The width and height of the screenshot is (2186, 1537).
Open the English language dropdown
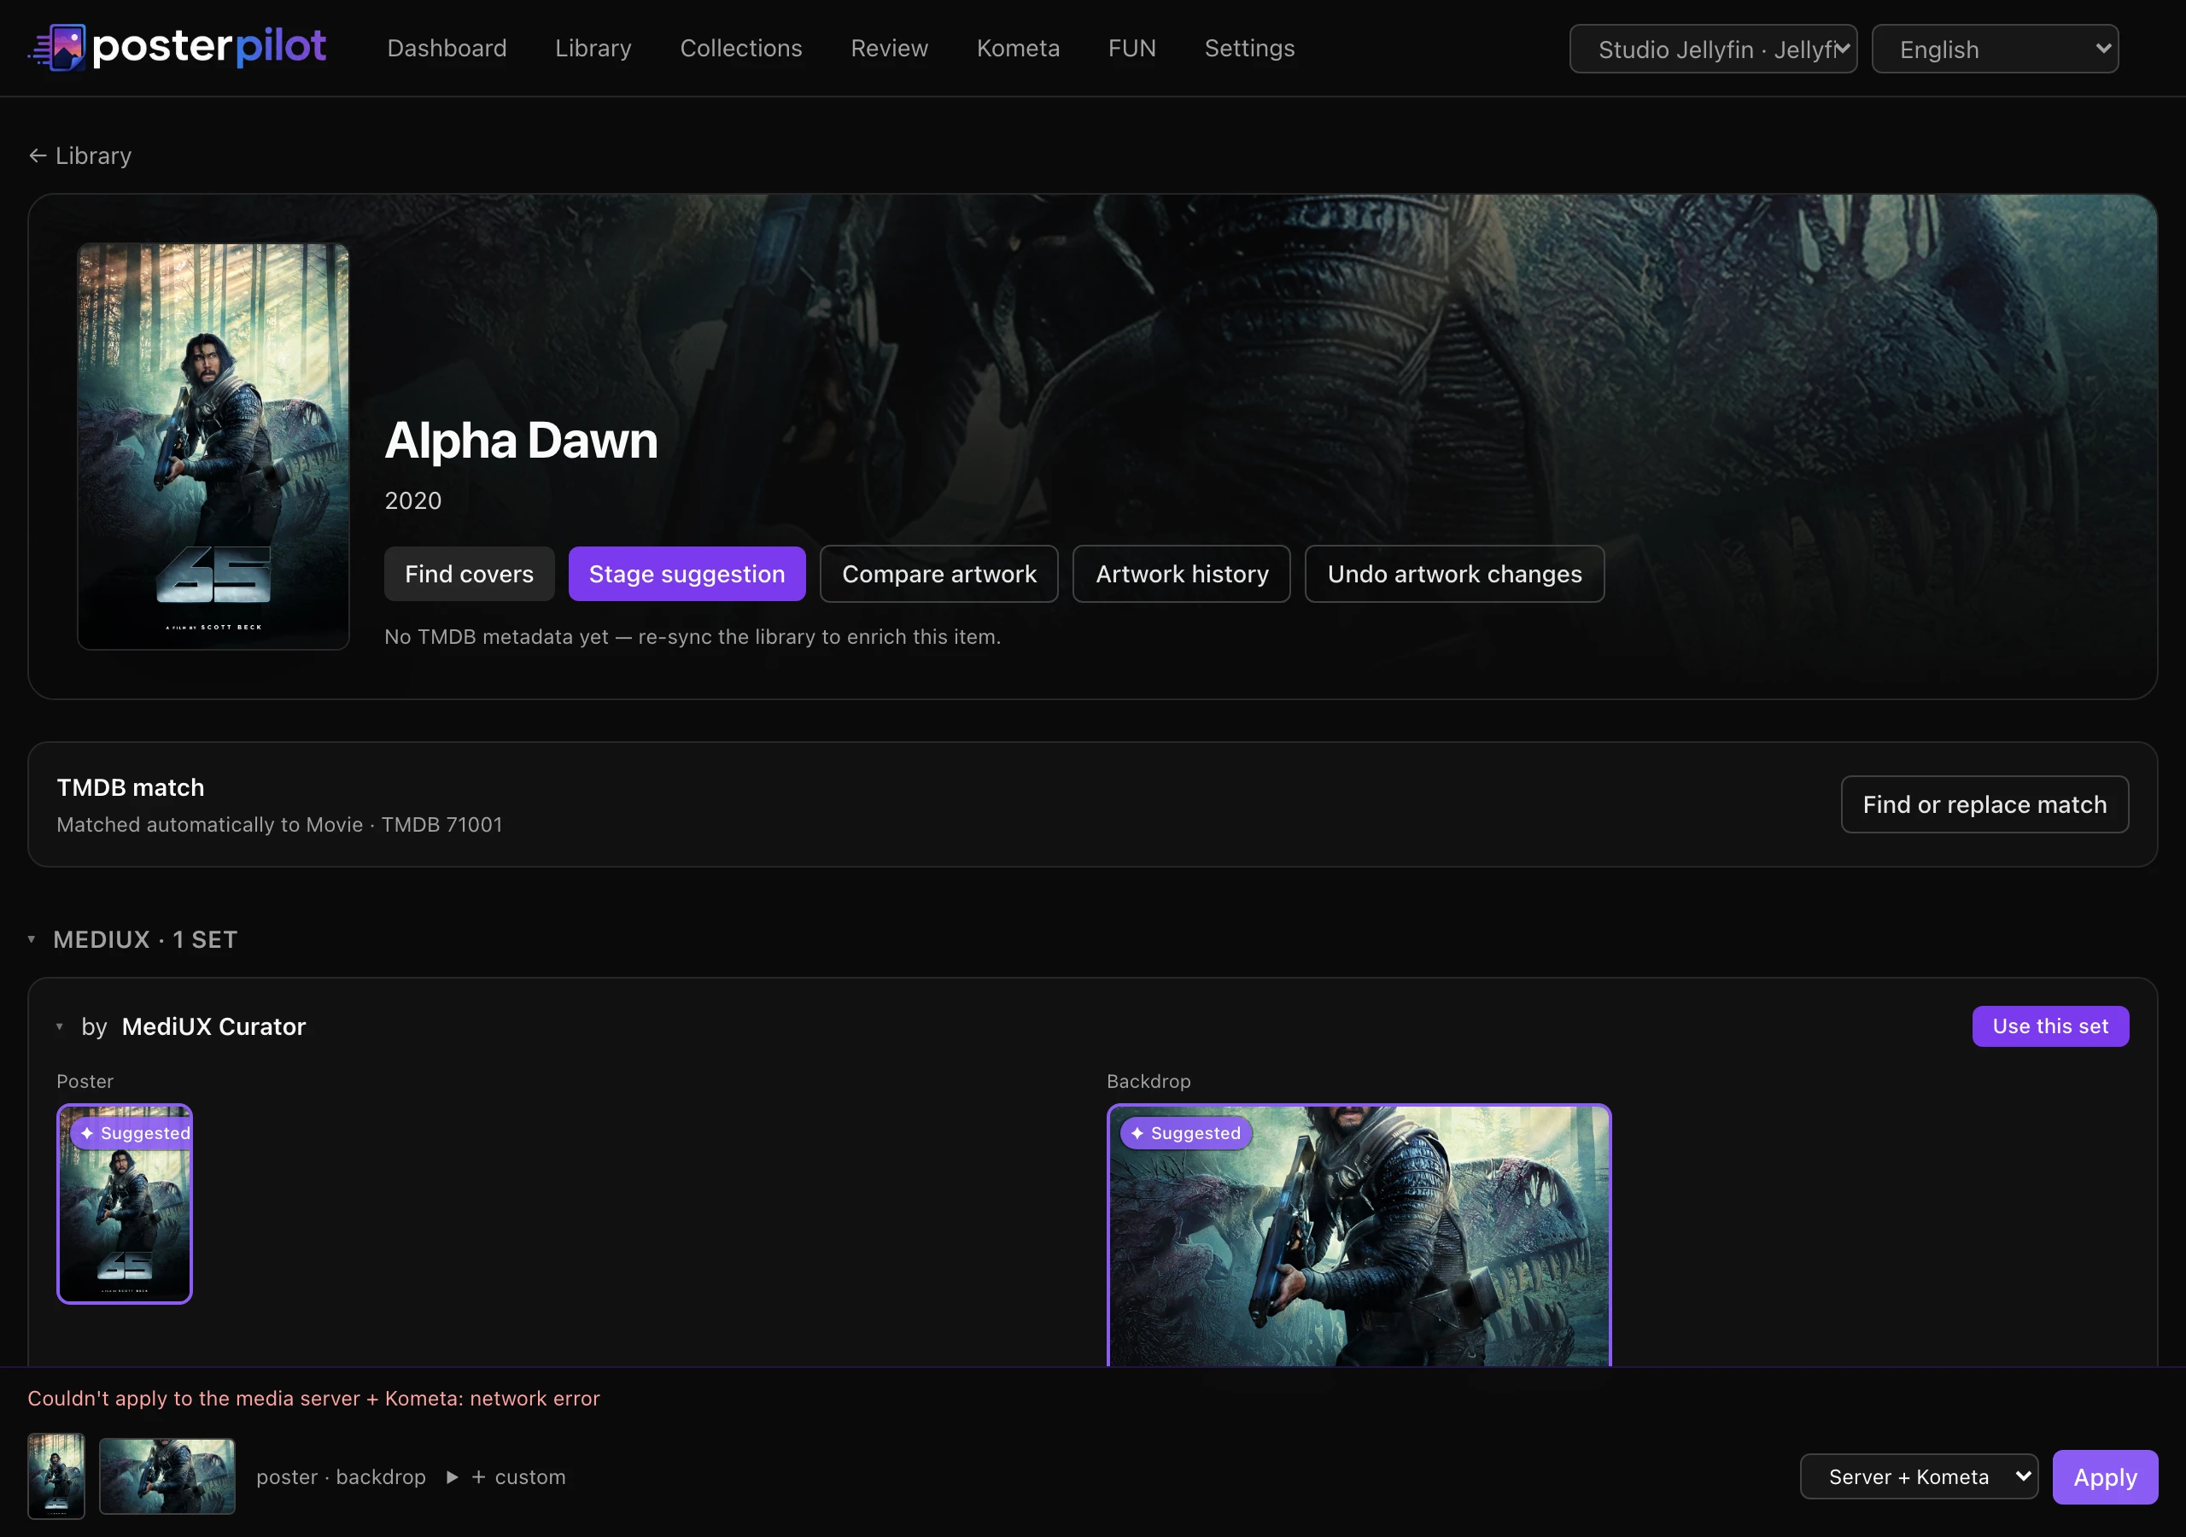point(1995,49)
